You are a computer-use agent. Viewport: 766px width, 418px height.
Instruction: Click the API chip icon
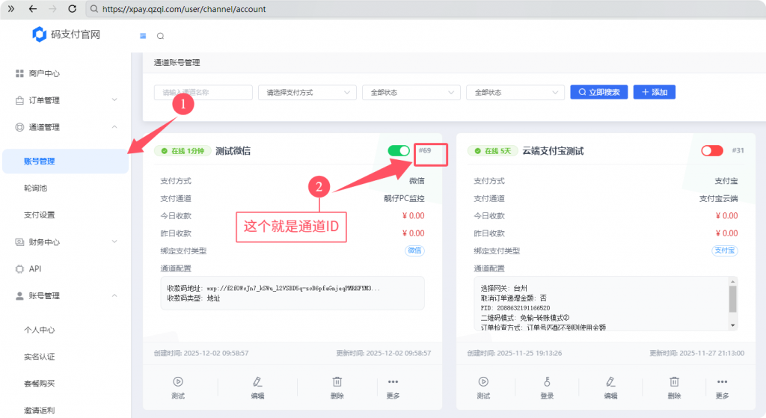click(x=19, y=268)
